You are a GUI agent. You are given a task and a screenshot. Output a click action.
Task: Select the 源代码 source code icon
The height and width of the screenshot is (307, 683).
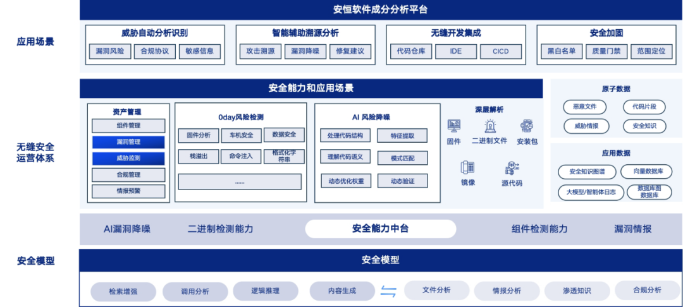click(x=512, y=168)
